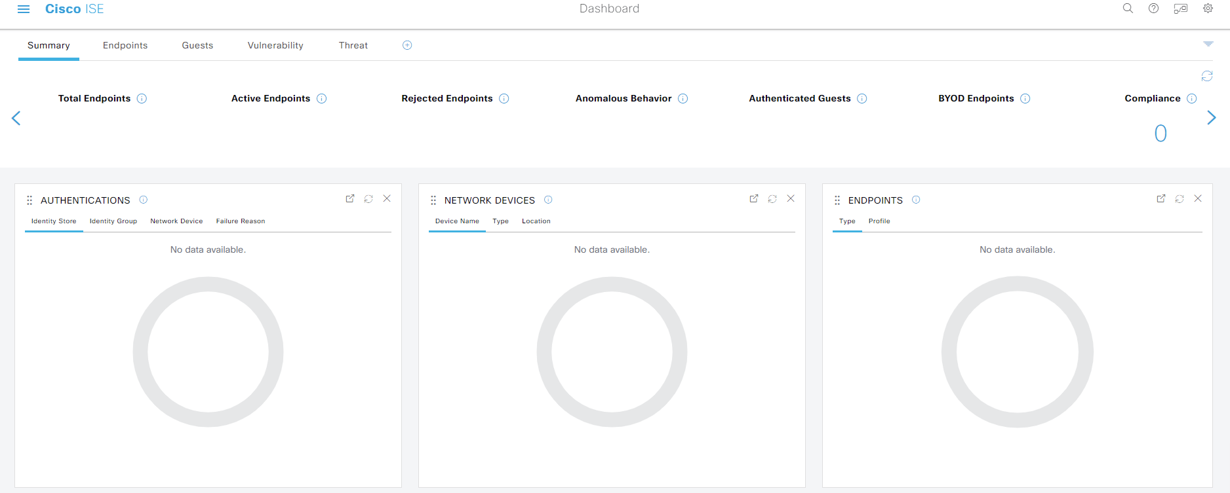Click the Authentications empty donut chart
Screen dimensions: 1230x493
(208, 352)
